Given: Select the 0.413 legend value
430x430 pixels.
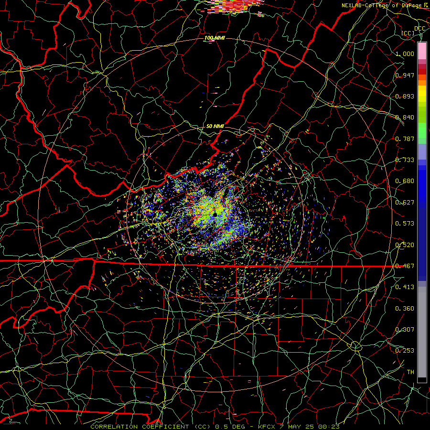Looking at the screenshot, I should [405, 287].
